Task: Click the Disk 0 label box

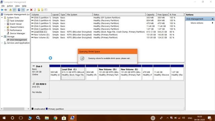Action: point(40,72)
